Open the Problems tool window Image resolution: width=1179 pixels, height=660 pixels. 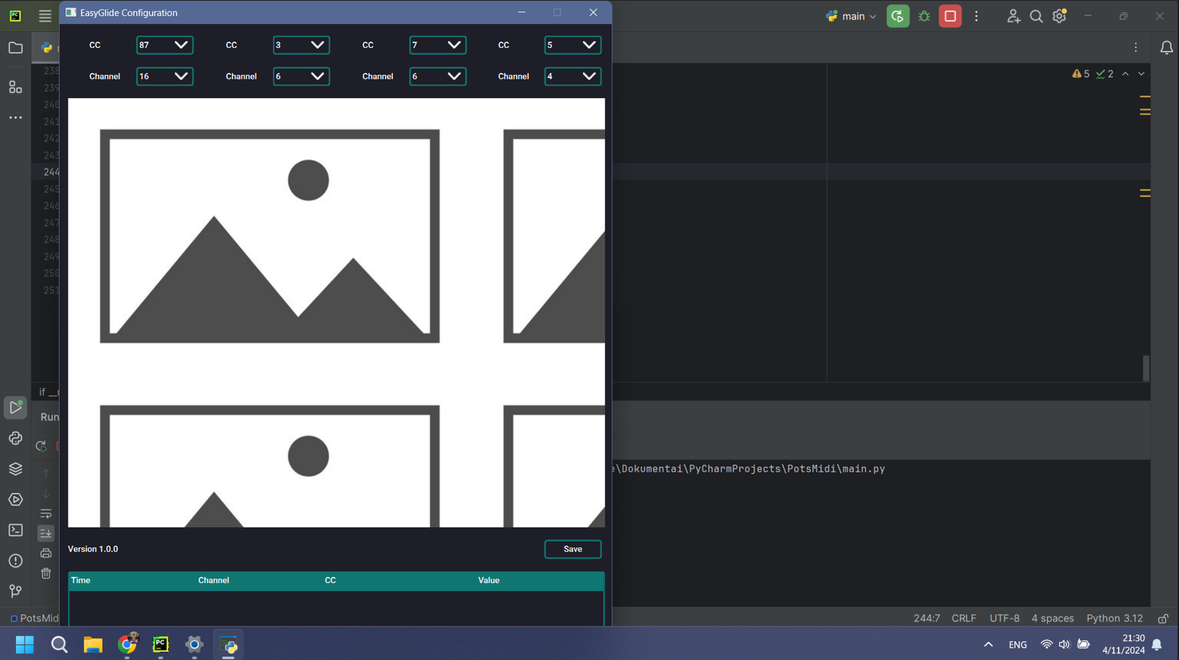pos(15,560)
